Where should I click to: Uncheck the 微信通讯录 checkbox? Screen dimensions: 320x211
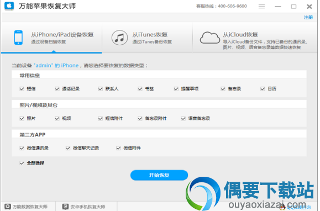(x=22, y=148)
